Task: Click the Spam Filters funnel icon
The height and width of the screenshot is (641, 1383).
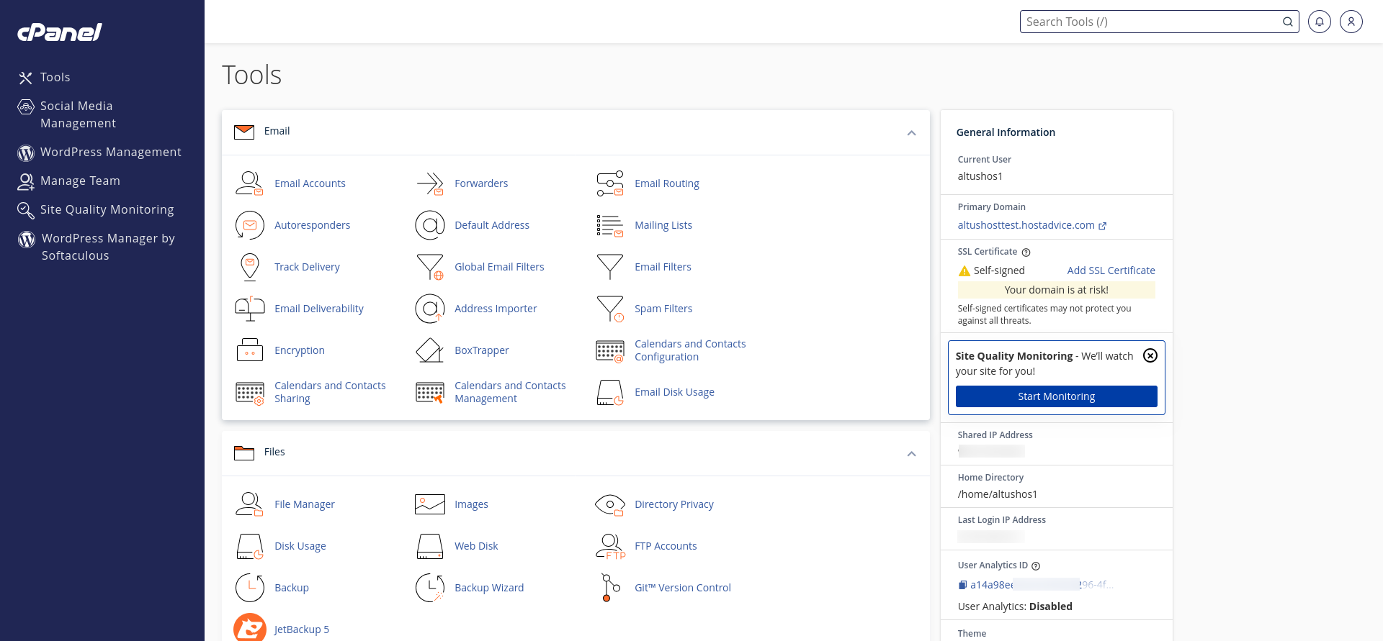Action: pos(609,309)
